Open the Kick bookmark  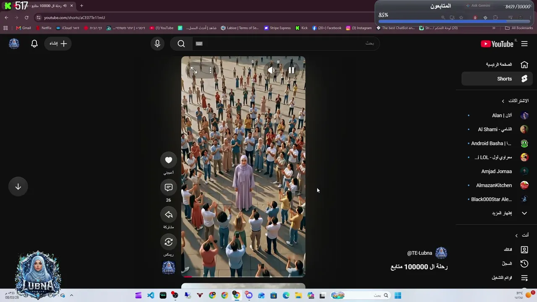pyautogui.click(x=302, y=28)
